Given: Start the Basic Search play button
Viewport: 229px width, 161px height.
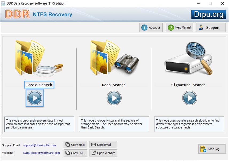Looking at the screenshot, I should tap(35, 98).
